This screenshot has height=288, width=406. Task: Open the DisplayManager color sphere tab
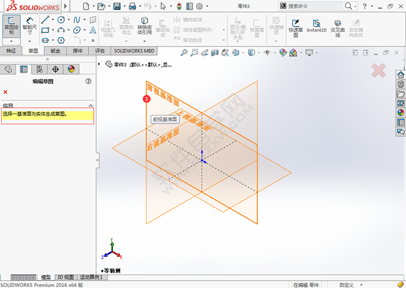click(x=71, y=69)
